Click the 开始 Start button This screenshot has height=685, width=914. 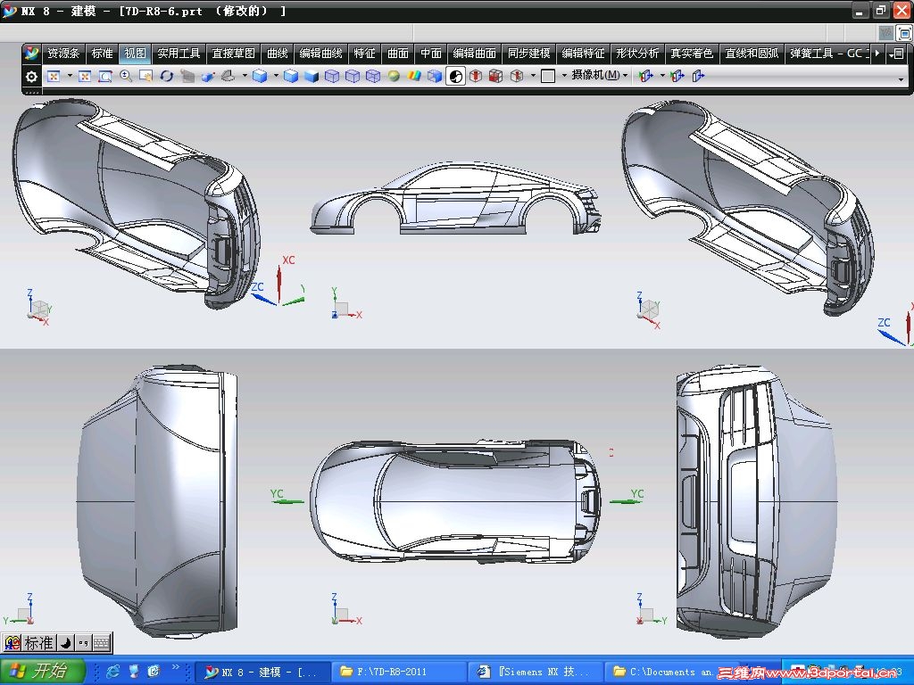point(43,672)
